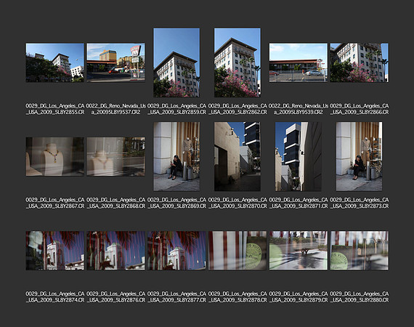The width and height of the screenshot is (414, 327).
Task: Open thumbnail 5L8Y2880 blurred green logo
Action: point(359,251)
